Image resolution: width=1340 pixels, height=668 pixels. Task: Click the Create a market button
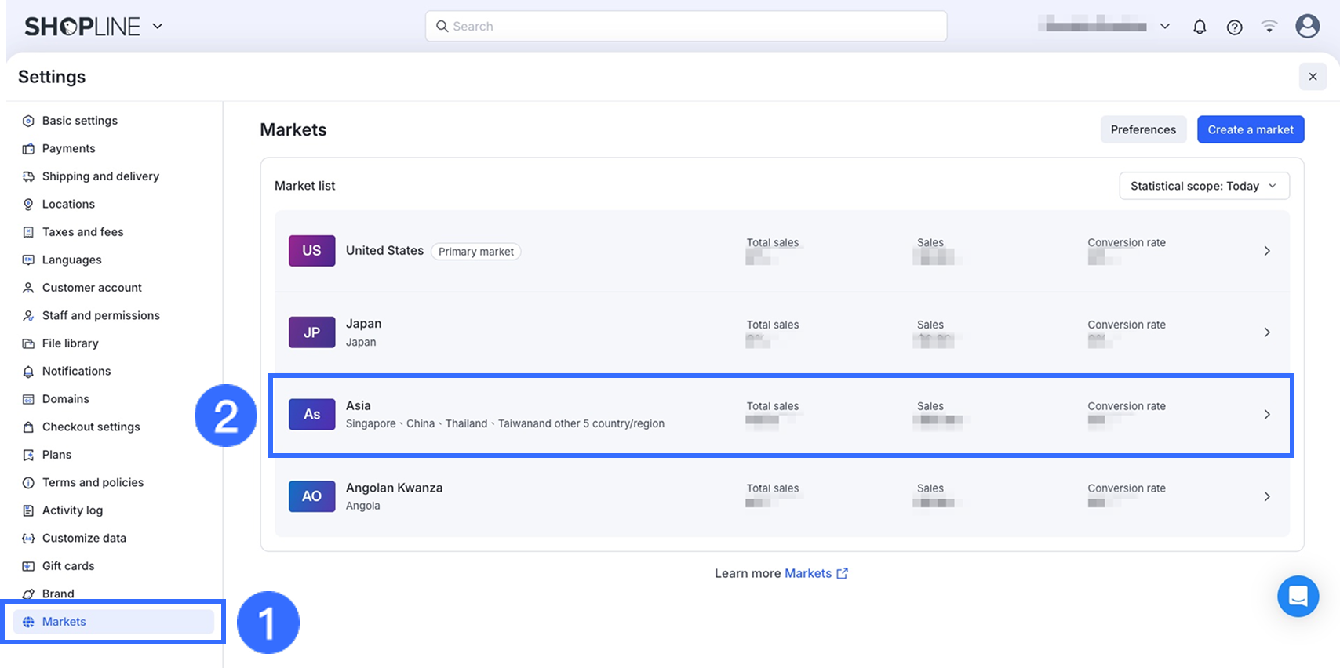(1250, 130)
